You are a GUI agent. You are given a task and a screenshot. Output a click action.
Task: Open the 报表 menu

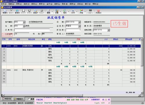(72, 4)
